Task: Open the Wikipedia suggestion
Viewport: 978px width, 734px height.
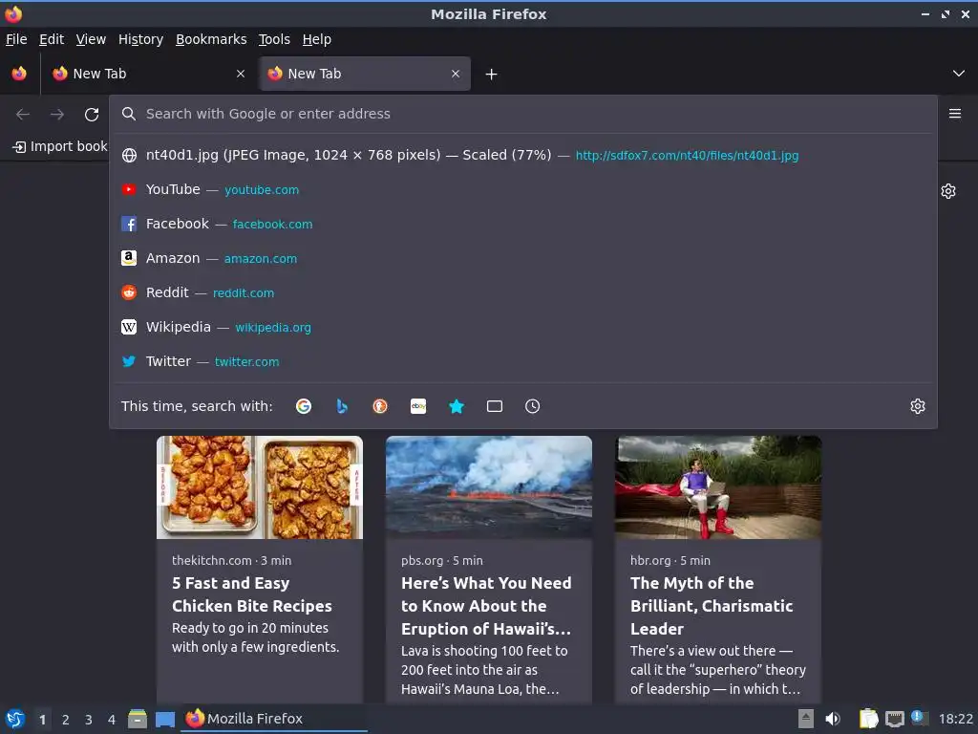Action: tap(523, 327)
